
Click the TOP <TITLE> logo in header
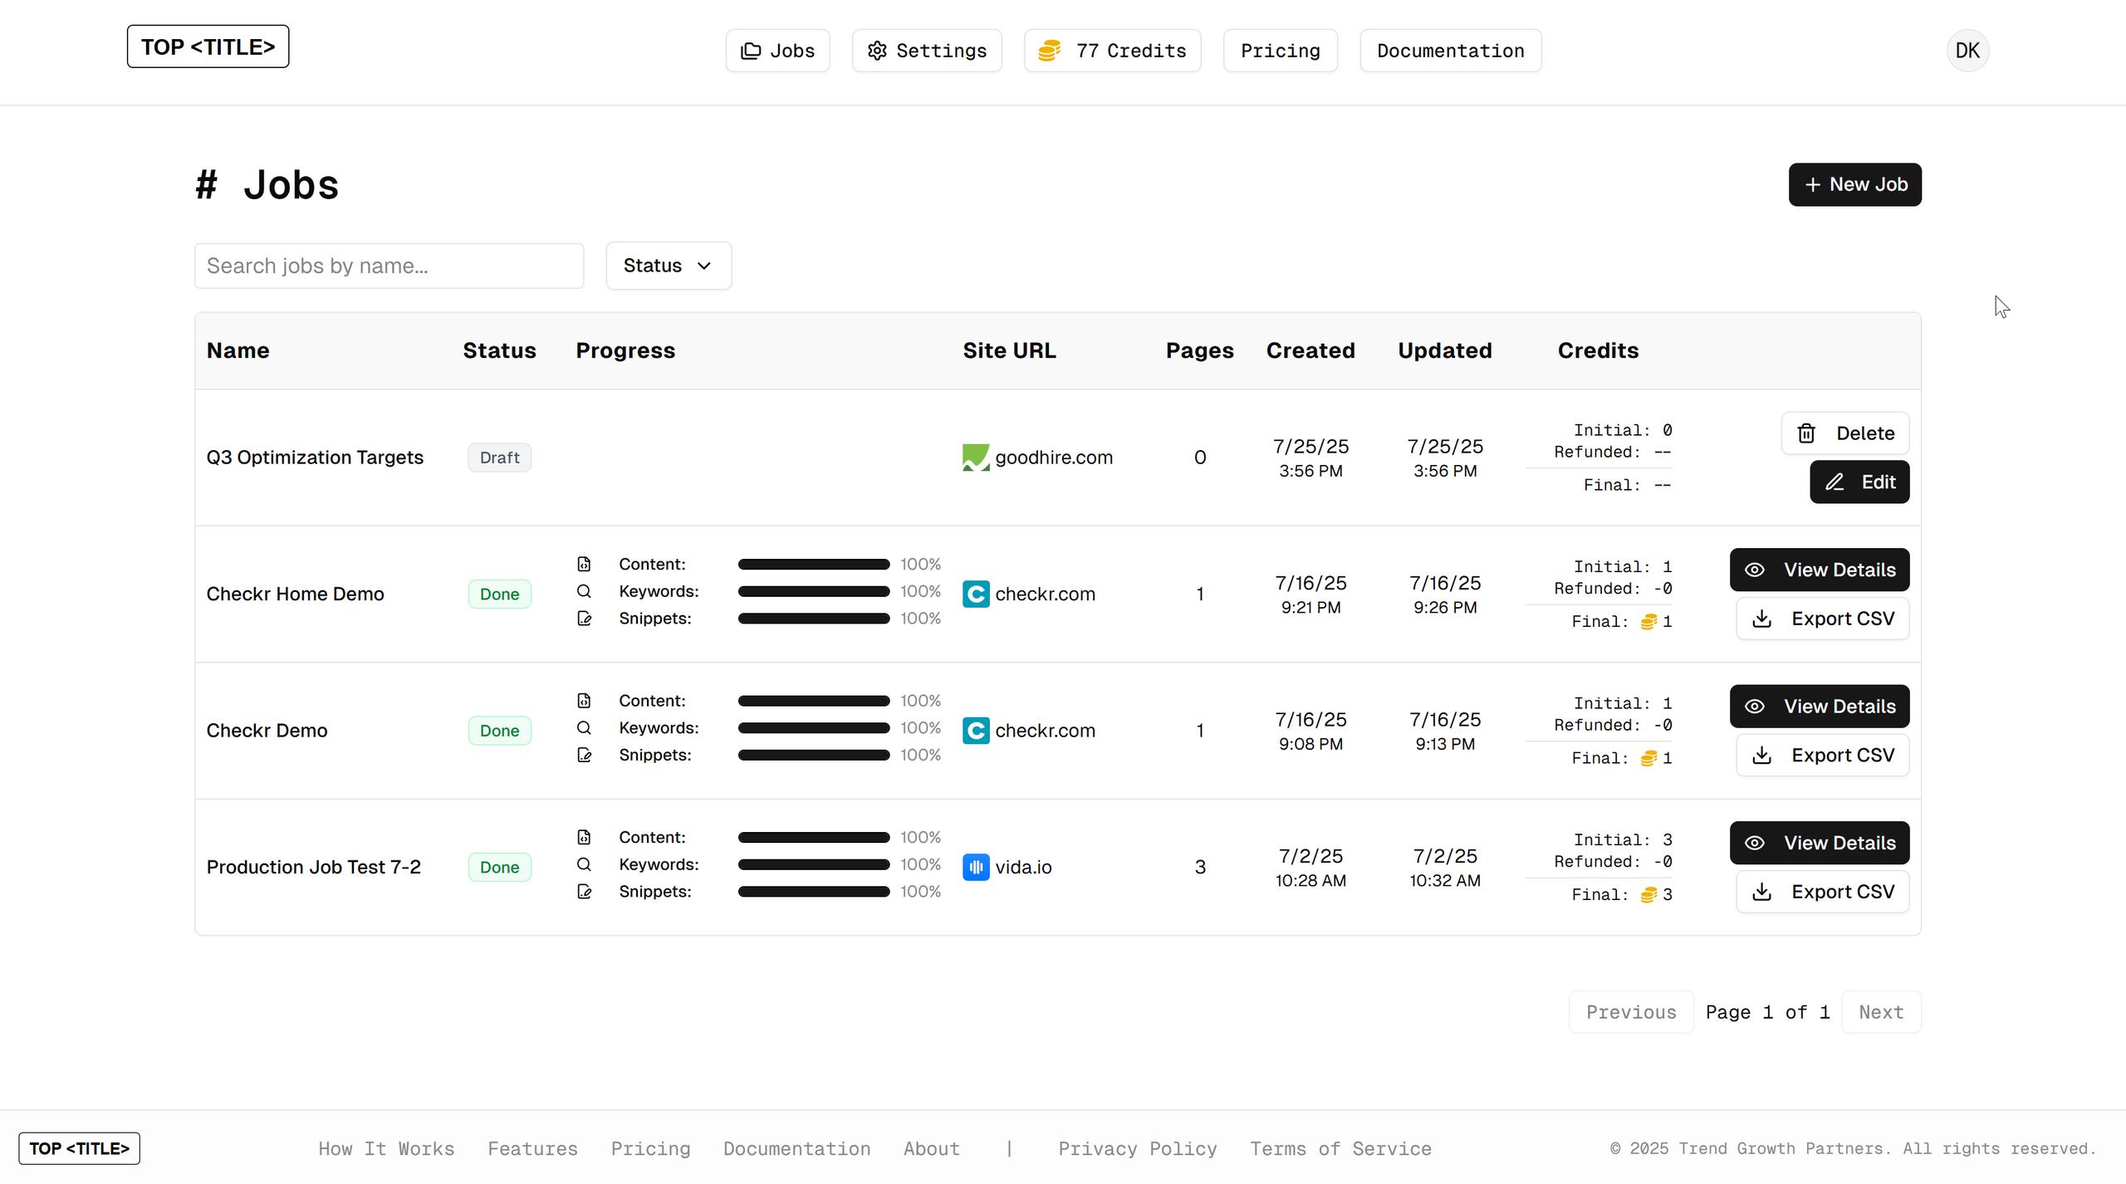click(x=208, y=46)
